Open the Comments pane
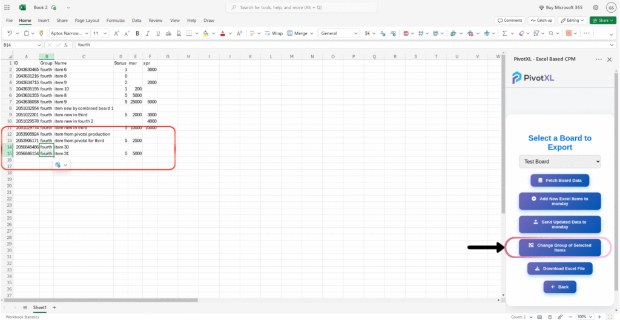The image size is (620, 320). point(510,20)
